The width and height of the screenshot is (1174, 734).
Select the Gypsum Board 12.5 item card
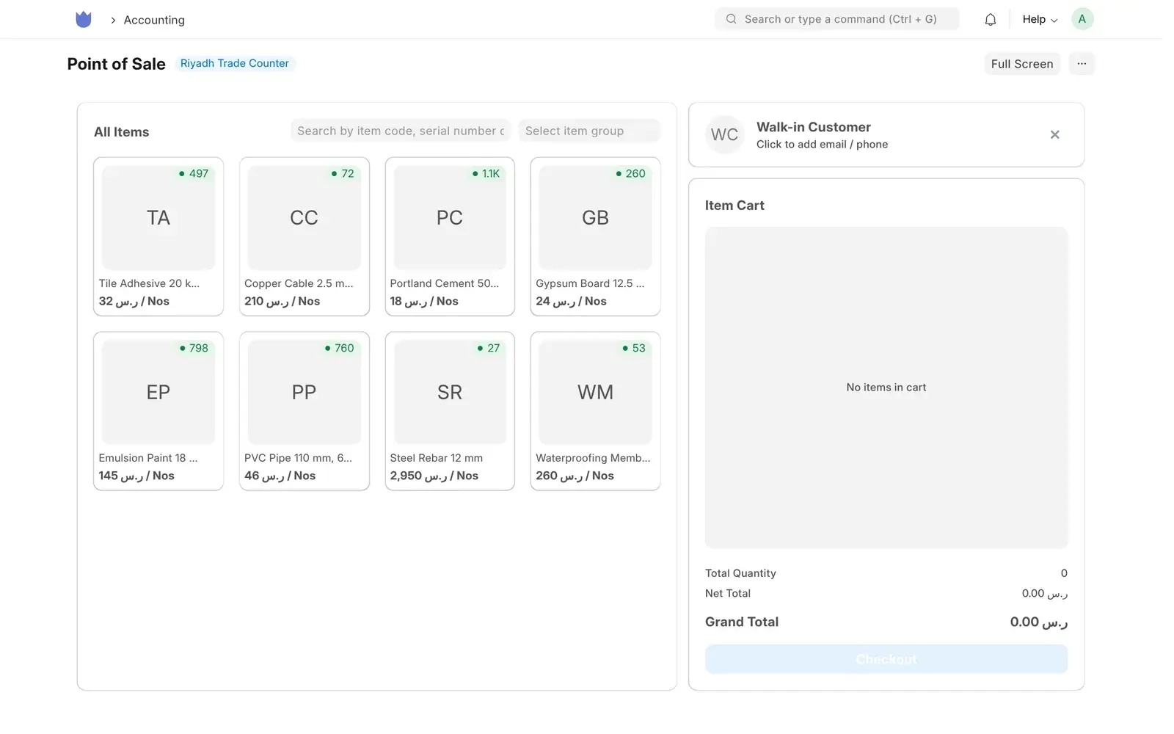click(x=595, y=236)
